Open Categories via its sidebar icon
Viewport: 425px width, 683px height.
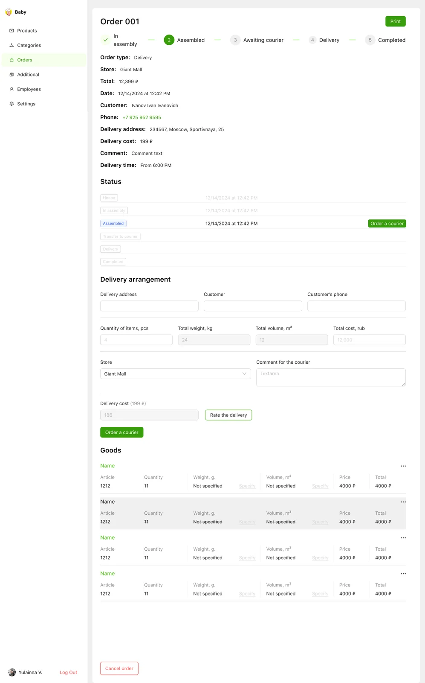point(12,45)
